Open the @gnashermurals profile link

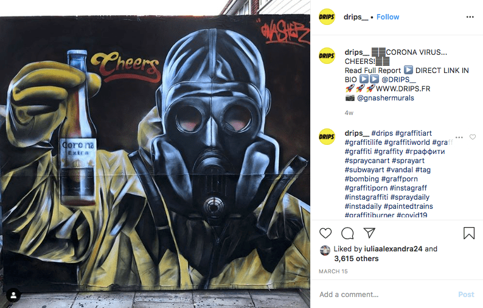(x=386, y=98)
